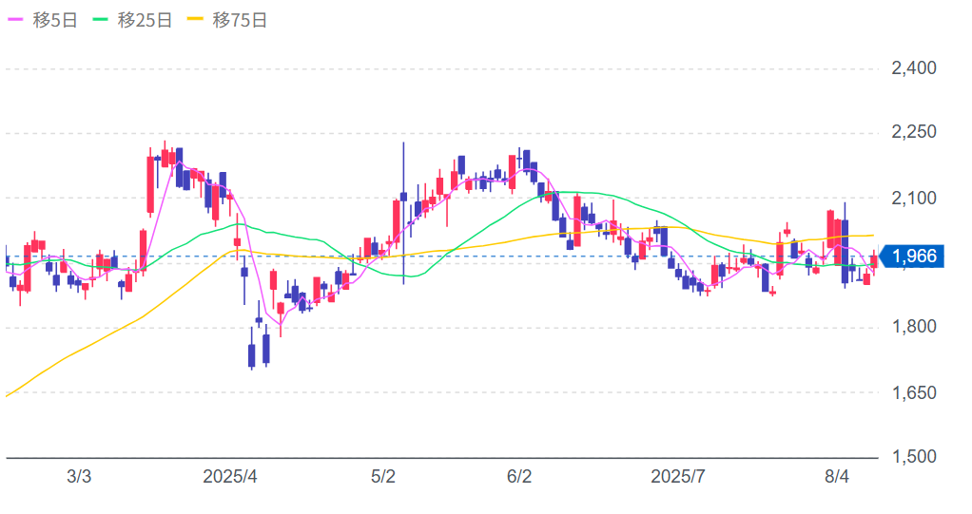Click the 1,500 price axis label

click(914, 457)
